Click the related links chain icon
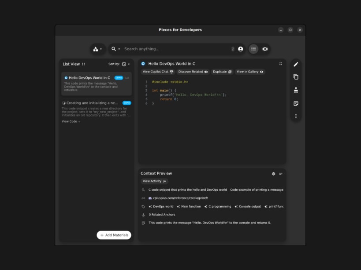The height and width of the screenshot is (270, 361). click(143, 198)
